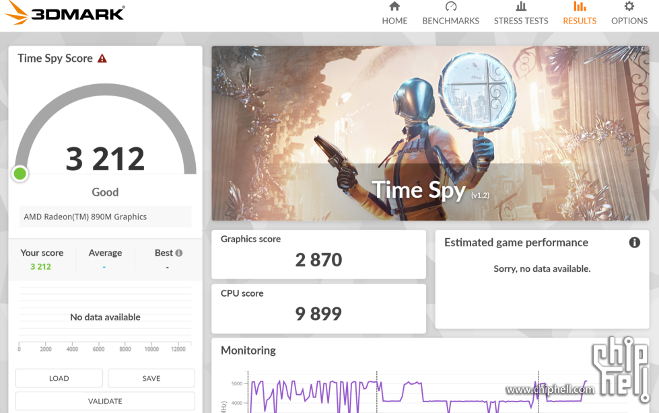
Task: Click the Time Spy banner image
Action: tap(430, 133)
